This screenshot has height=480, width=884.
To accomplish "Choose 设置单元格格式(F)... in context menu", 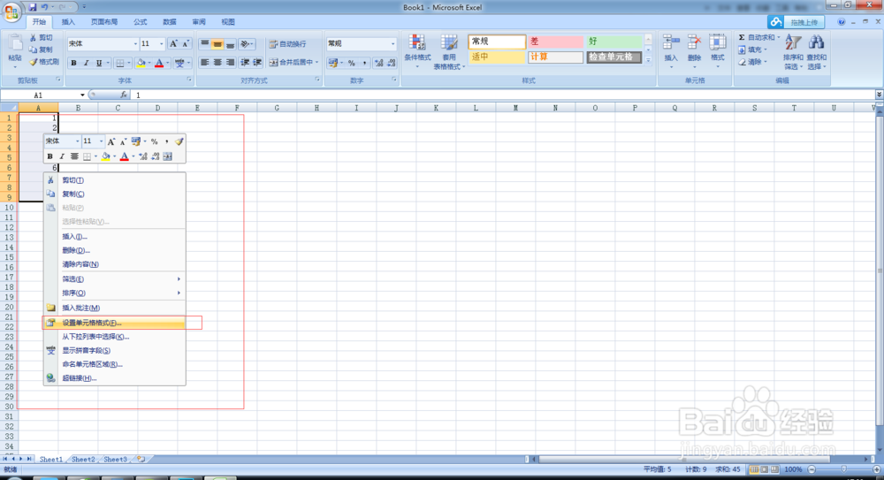I will 114,323.
